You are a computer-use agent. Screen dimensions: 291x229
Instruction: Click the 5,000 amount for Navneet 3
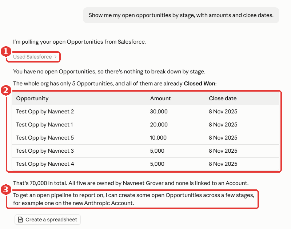coord(157,151)
